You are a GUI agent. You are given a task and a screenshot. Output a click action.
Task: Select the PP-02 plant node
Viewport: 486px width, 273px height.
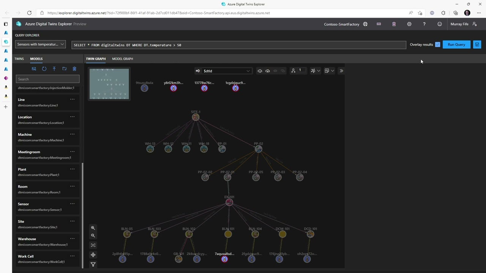(258, 149)
